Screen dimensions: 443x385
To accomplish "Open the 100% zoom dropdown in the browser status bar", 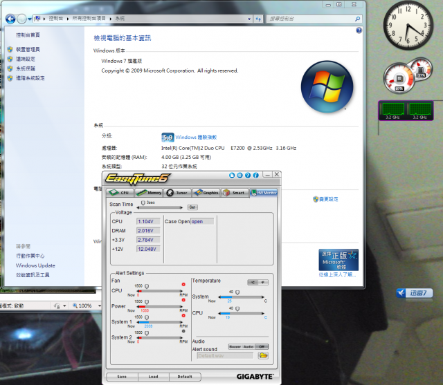I will tap(100, 306).
